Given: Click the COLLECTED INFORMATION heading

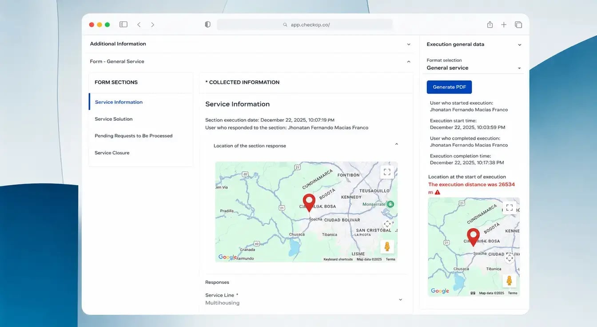Looking at the screenshot, I should tap(242, 83).
